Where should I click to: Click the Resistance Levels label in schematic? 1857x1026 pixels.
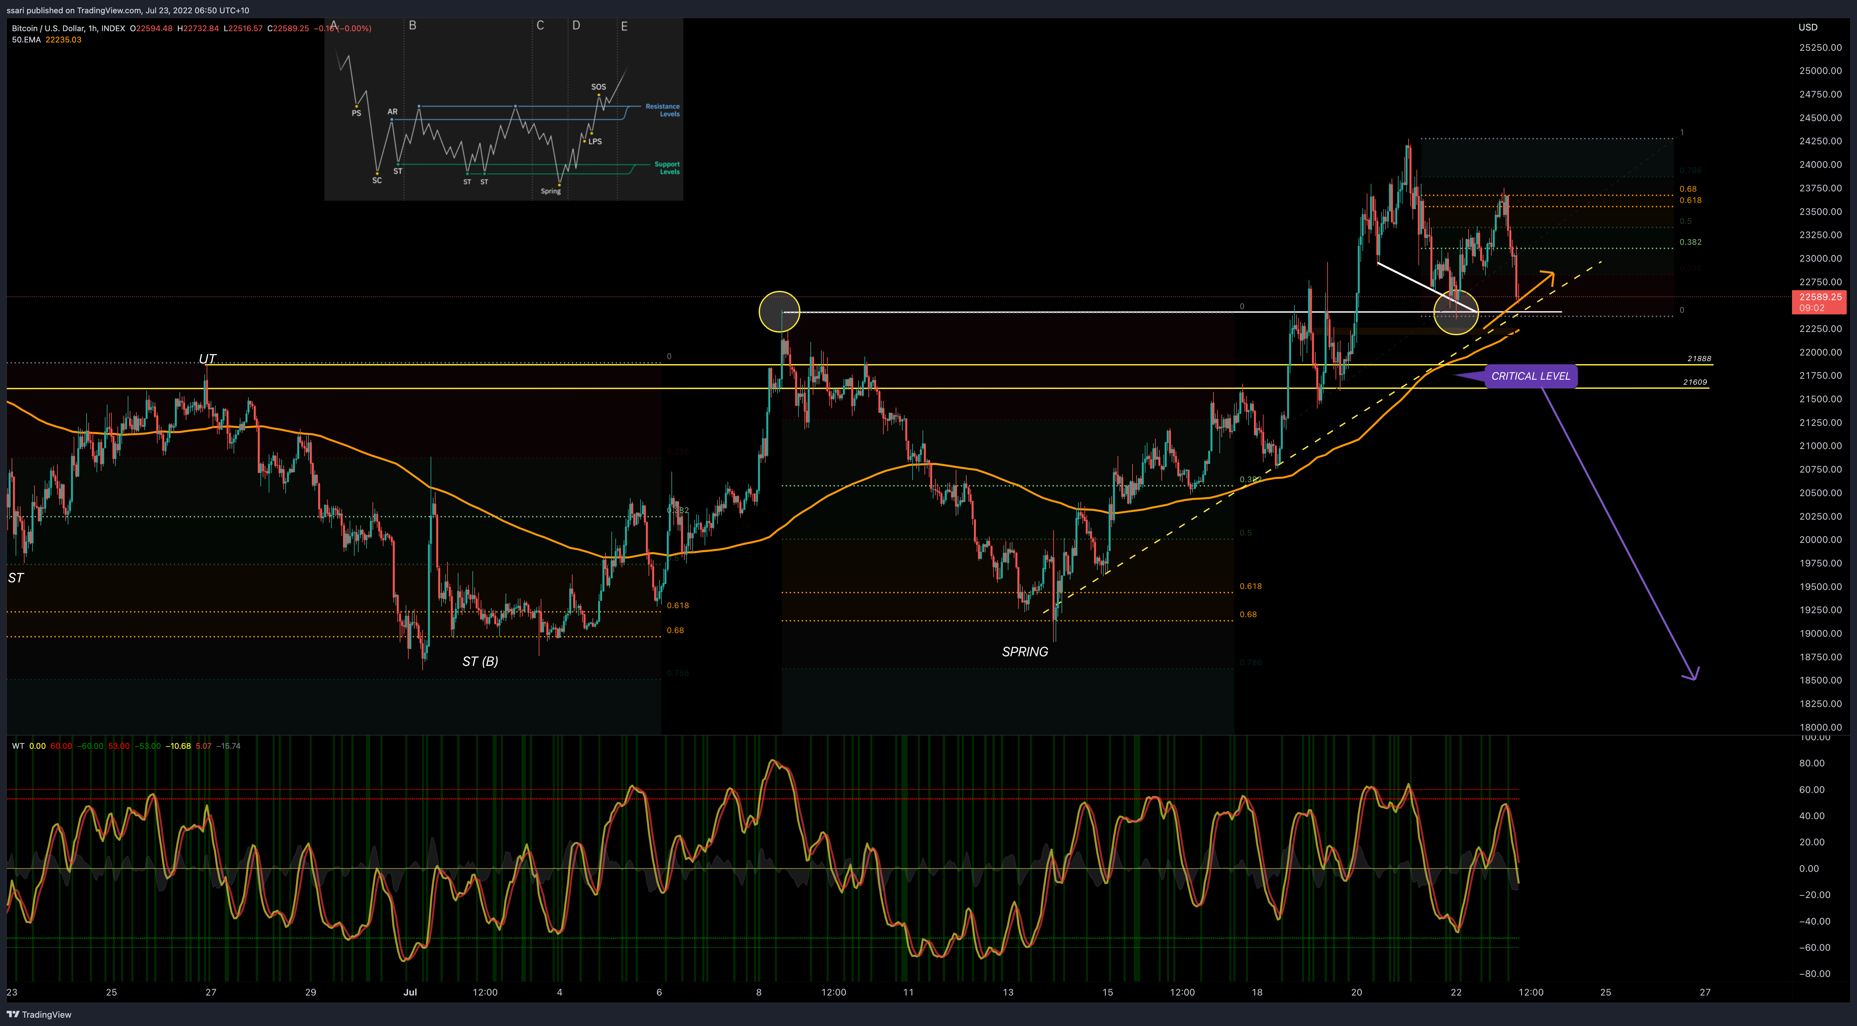tap(662, 110)
